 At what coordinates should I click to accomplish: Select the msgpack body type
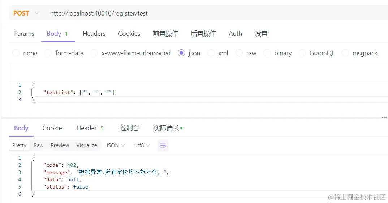pos(359,53)
